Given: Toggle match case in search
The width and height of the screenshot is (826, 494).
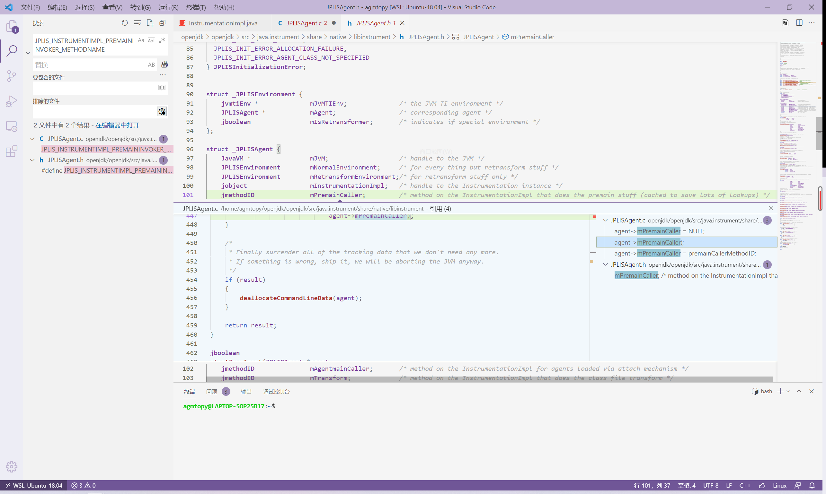Looking at the screenshot, I should (x=141, y=41).
